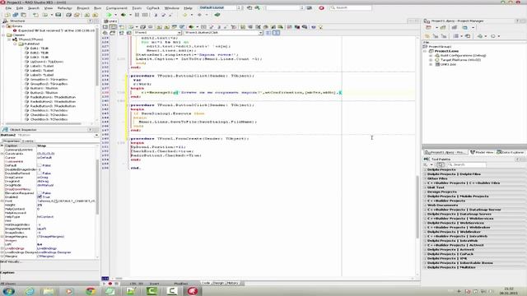Open the File Explorer folder on the taskbar
The image size is (527, 296).
point(49,290)
